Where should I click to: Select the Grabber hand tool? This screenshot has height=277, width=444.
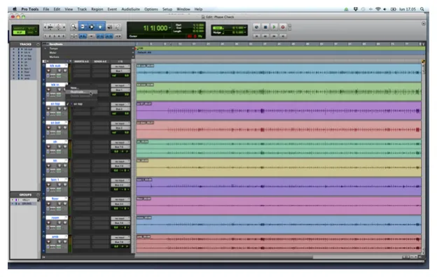point(101,27)
